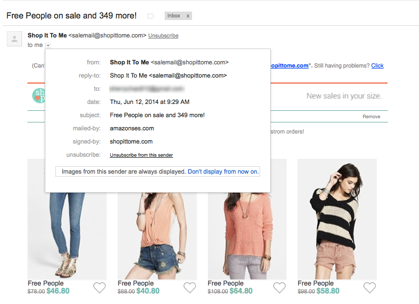The width and height of the screenshot is (419, 304).
Task: Collapse the email details dropdown arrow
Action: 48,45
